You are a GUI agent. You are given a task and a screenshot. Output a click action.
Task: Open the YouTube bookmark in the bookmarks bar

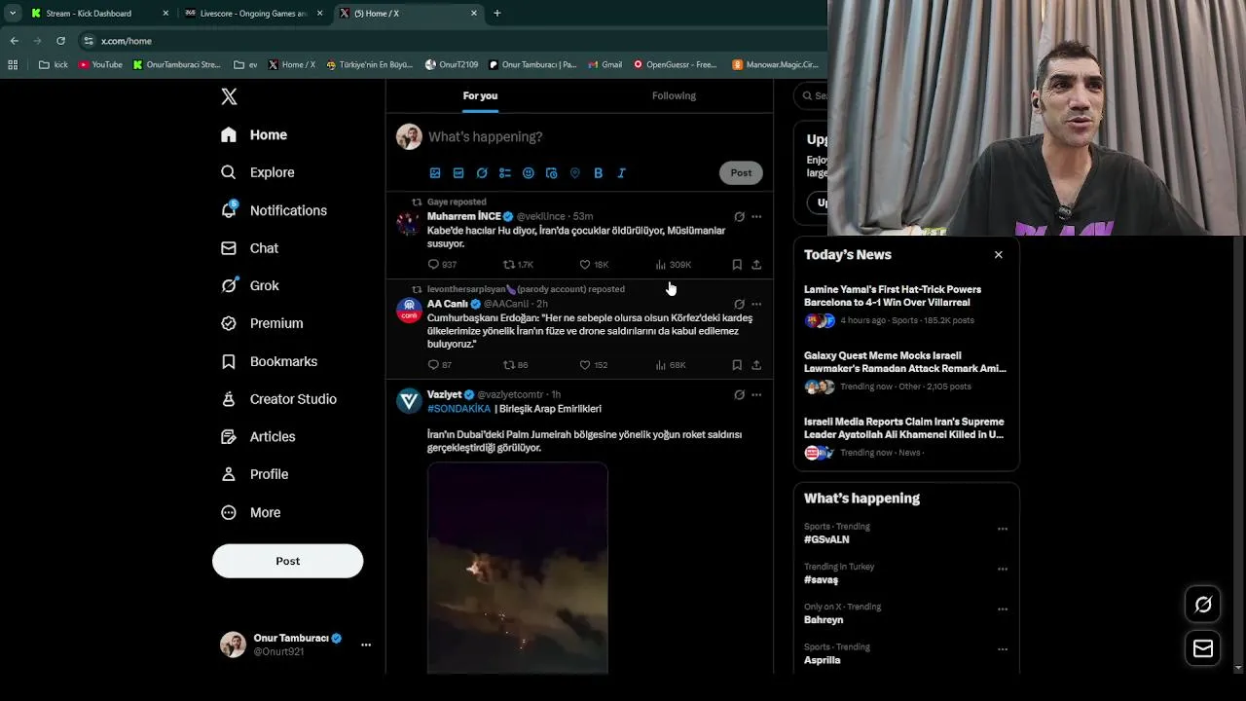(100, 65)
